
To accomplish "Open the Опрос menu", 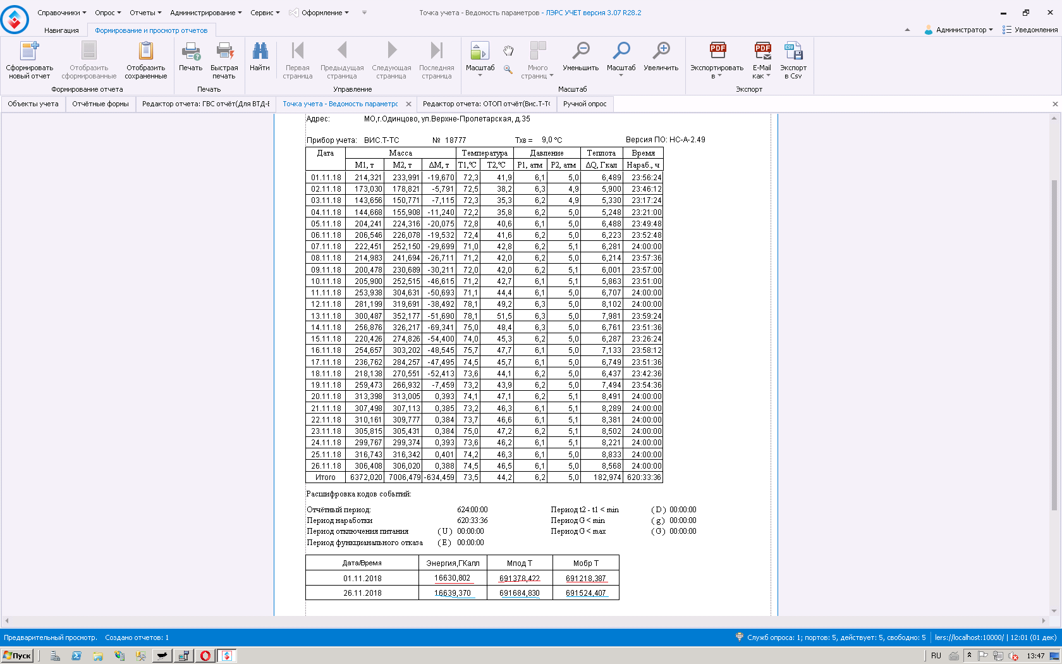I will (108, 13).
